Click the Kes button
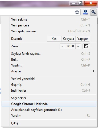Screen dimensions: 99x129 (54, 39)
